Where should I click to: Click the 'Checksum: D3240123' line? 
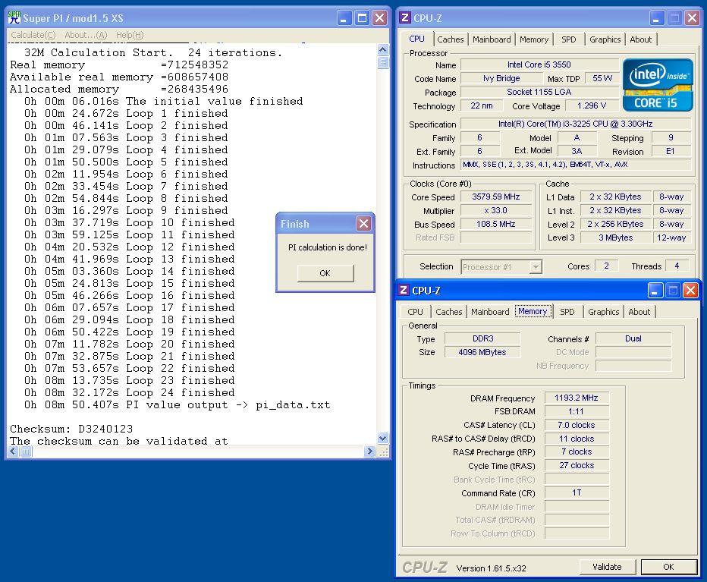(71, 429)
